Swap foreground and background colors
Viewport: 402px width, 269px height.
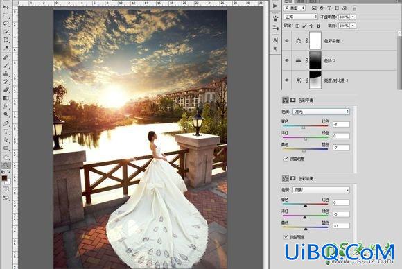(x=8, y=172)
